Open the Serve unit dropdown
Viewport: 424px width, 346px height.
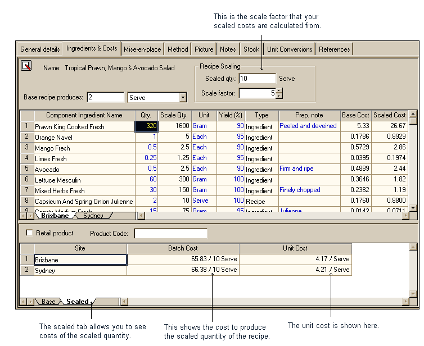(183, 97)
